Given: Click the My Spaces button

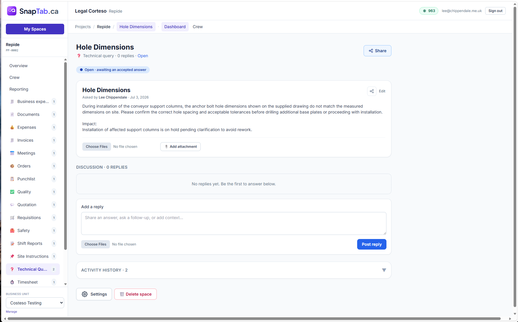Looking at the screenshot, I should (x=35, y=29).
